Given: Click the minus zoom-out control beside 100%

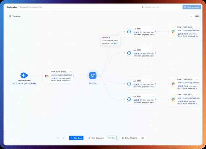Looking at the screenshot, I should (x=191, y=16).
